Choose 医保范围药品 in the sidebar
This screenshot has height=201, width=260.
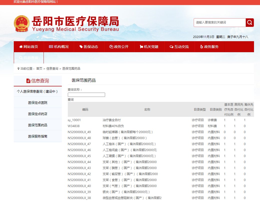point(38,125)
